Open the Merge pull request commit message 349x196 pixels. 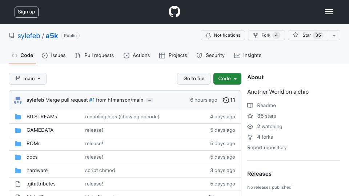coord(67,100)
